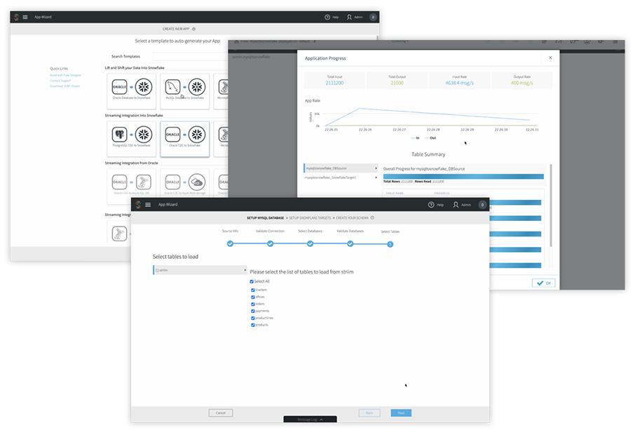Click the Total Output value 21000
Image resolution: width=631 pixels, height=430 pixels.
(x=397, y=83)
